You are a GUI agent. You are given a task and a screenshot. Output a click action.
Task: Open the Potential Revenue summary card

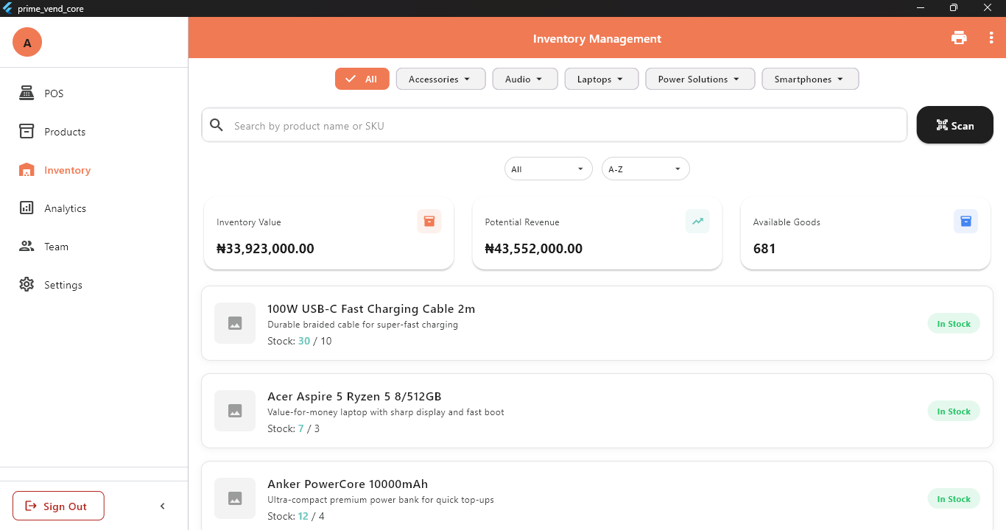(x=597, y=233)
